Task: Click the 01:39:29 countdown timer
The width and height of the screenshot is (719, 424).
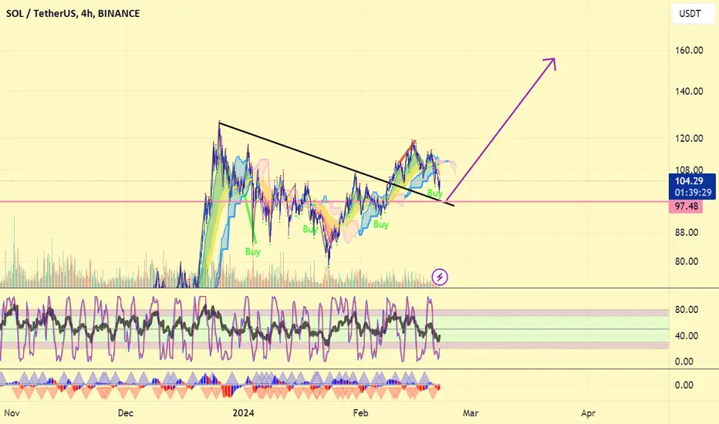Action: pos(693,193)
